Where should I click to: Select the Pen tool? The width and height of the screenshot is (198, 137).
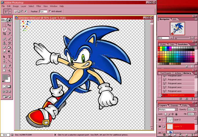tap(4, 61)
